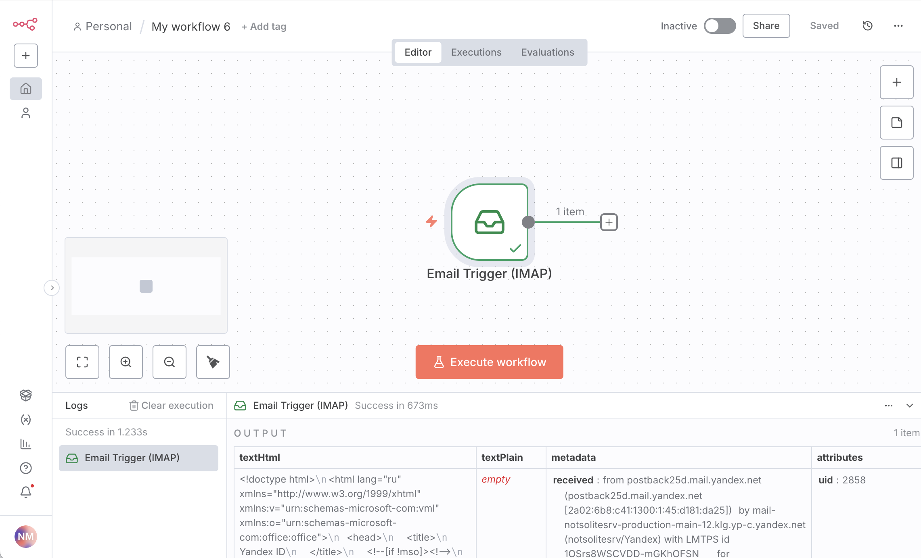Collapse the logs panel with chevron
Image resolution: width=921 pixels, height=558 pixels.
[909, 406]
